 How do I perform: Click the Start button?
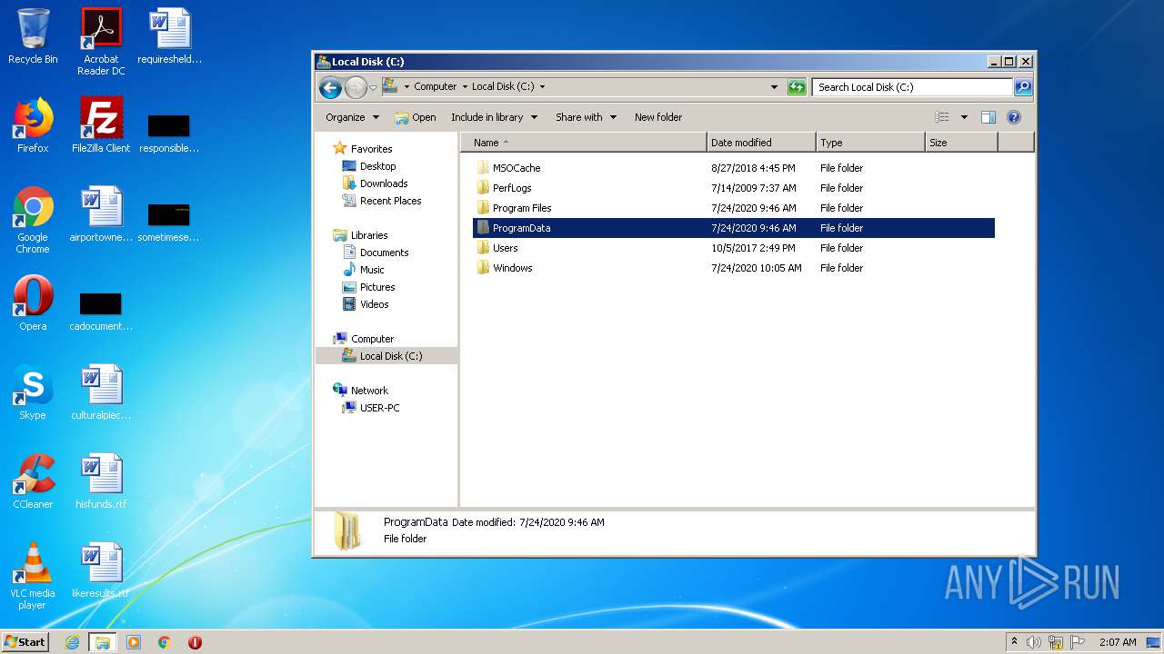point(25,642)
